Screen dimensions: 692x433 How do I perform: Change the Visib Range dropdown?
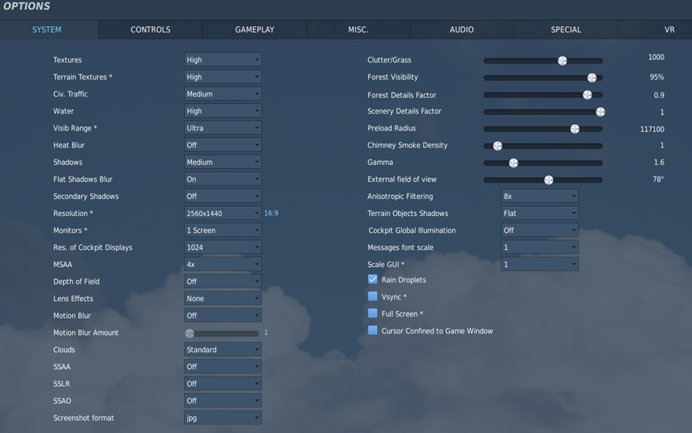[223, 128]
